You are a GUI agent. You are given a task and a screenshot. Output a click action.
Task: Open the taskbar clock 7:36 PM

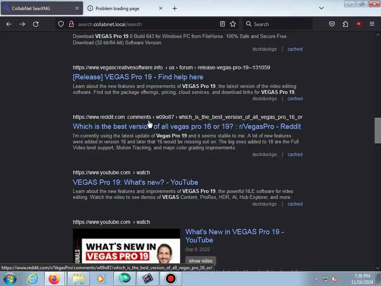[x=362, y=279]
